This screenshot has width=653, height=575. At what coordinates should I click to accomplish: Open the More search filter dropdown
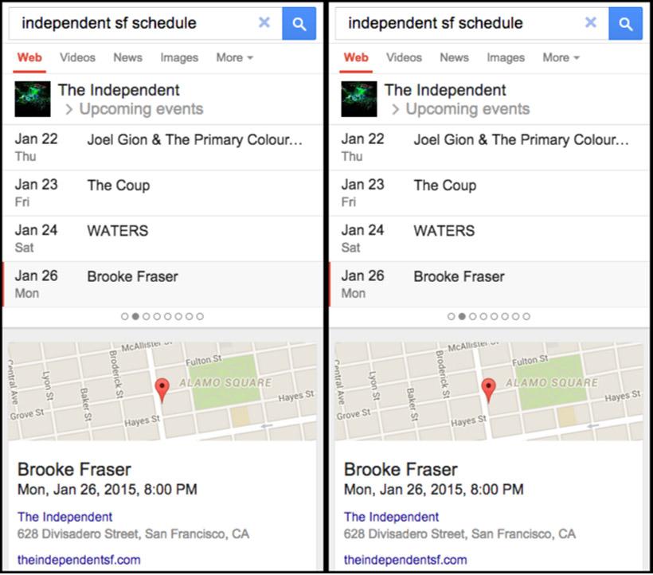click(x=232, y=57)
